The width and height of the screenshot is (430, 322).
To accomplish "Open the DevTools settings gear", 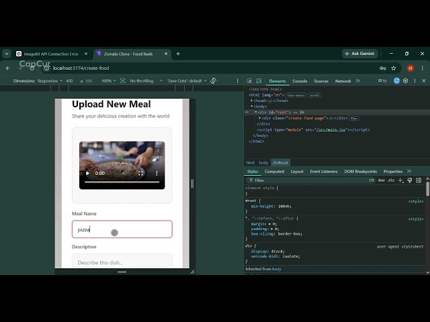I will 406,80.
